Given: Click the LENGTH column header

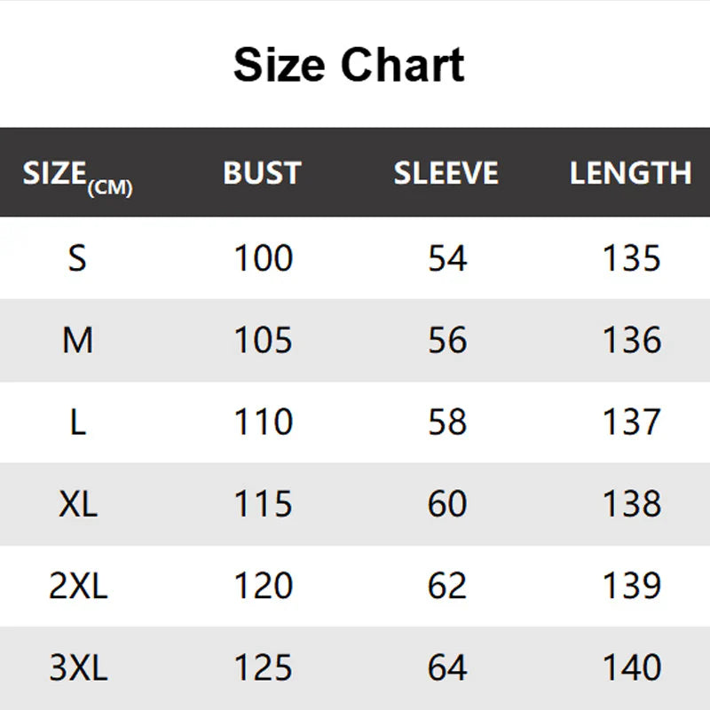Looking at the screenshot, I should (x=631, y=173).
